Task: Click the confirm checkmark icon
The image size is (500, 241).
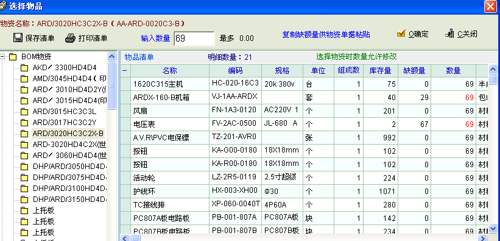Action: point(401,34)
